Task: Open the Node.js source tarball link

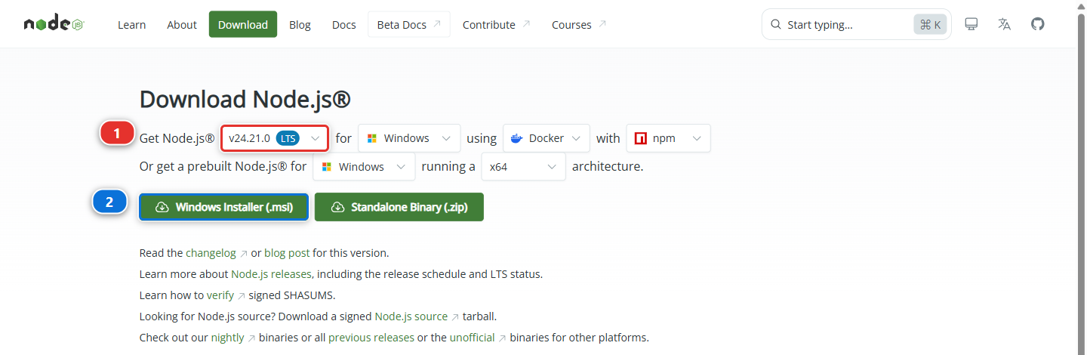Action: (417, 316)
